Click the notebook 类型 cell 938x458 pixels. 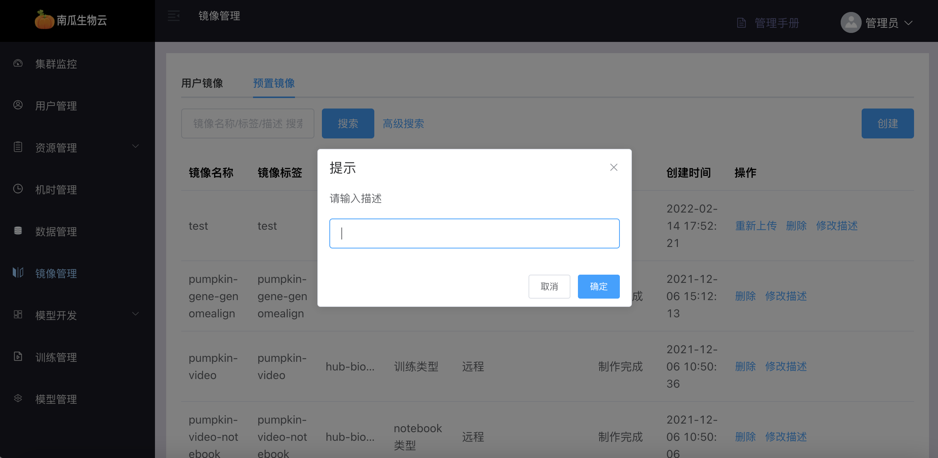tap(418, 437)
